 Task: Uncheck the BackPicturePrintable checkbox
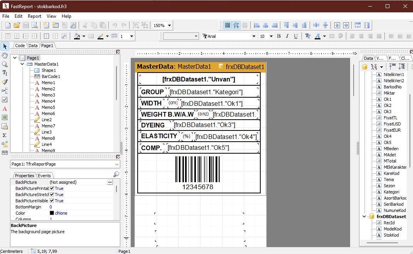pyautogui.click(x=52, y=188)
